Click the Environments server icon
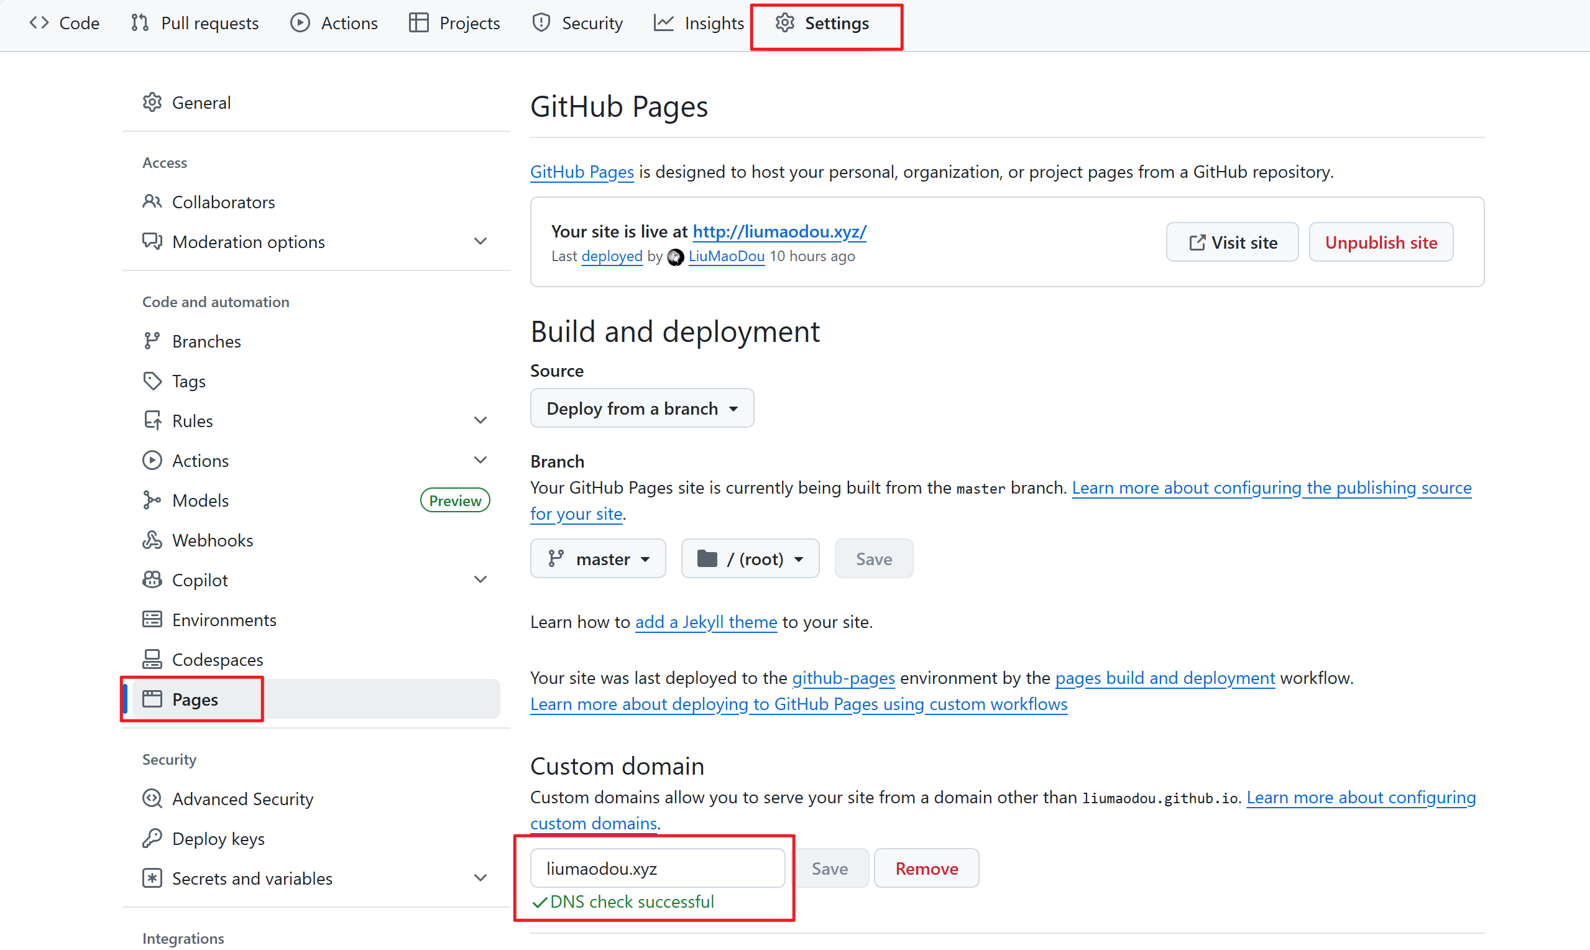 152,620
